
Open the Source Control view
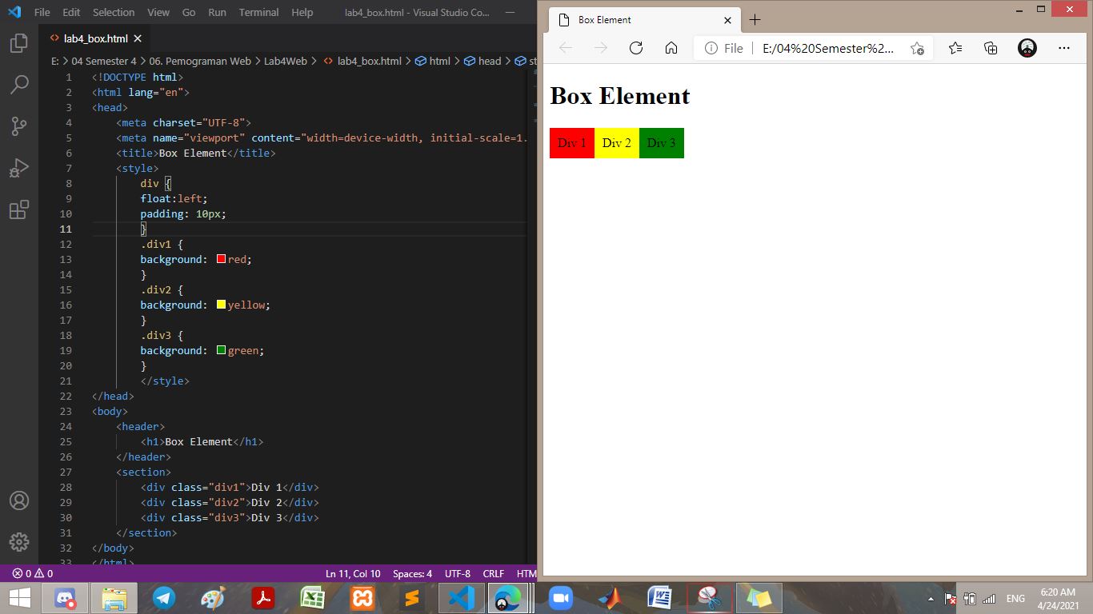(x=19, y=126)
